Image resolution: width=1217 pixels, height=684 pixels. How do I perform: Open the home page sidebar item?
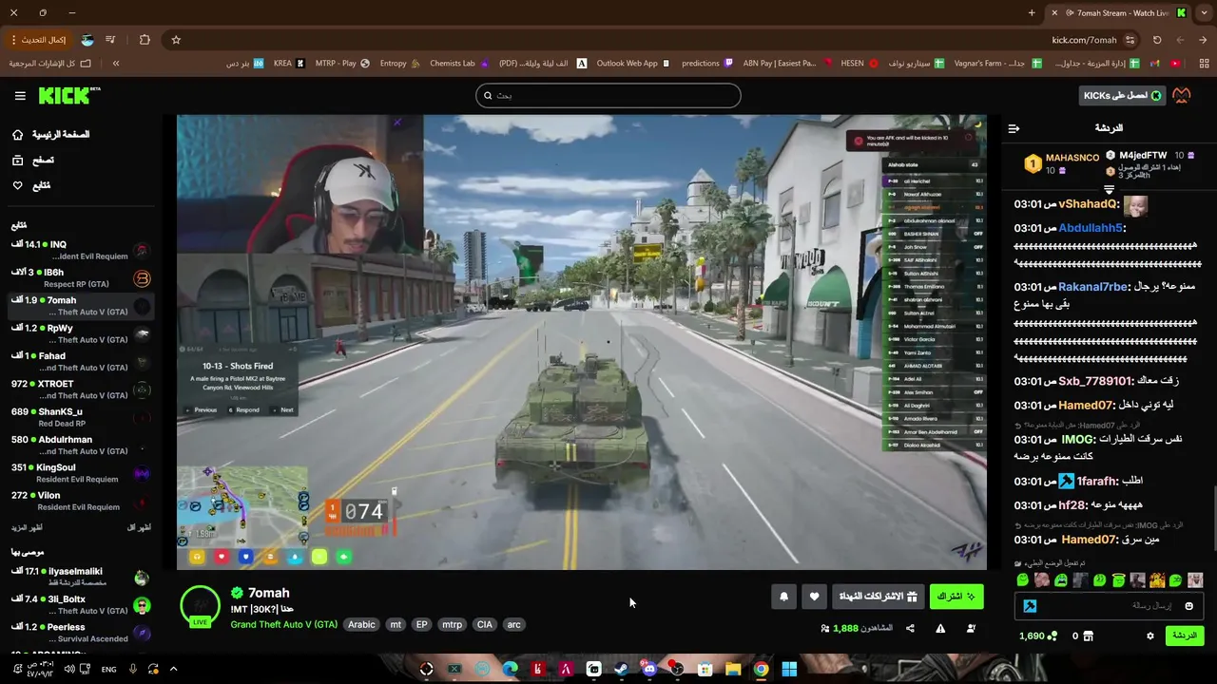click(51, 135)
